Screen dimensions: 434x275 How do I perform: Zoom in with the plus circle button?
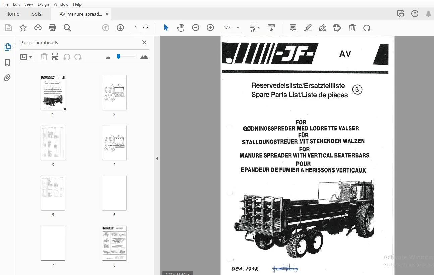[210, 28]
